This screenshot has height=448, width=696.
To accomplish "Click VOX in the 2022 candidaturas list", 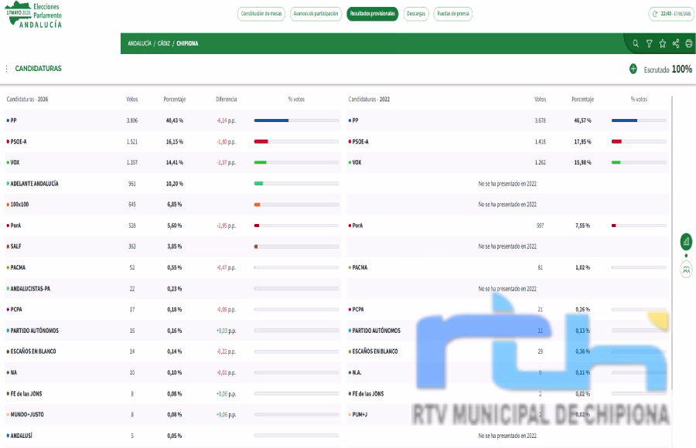I will pyautogui.click(x=357, y=162).
